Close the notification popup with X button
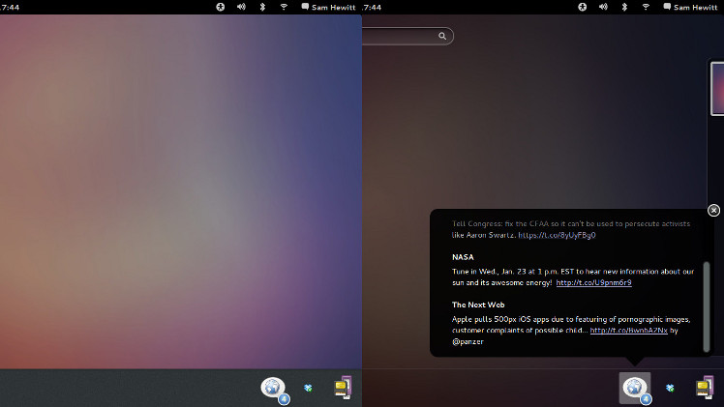Screen dimensions: 724x407 coord(713,211)
